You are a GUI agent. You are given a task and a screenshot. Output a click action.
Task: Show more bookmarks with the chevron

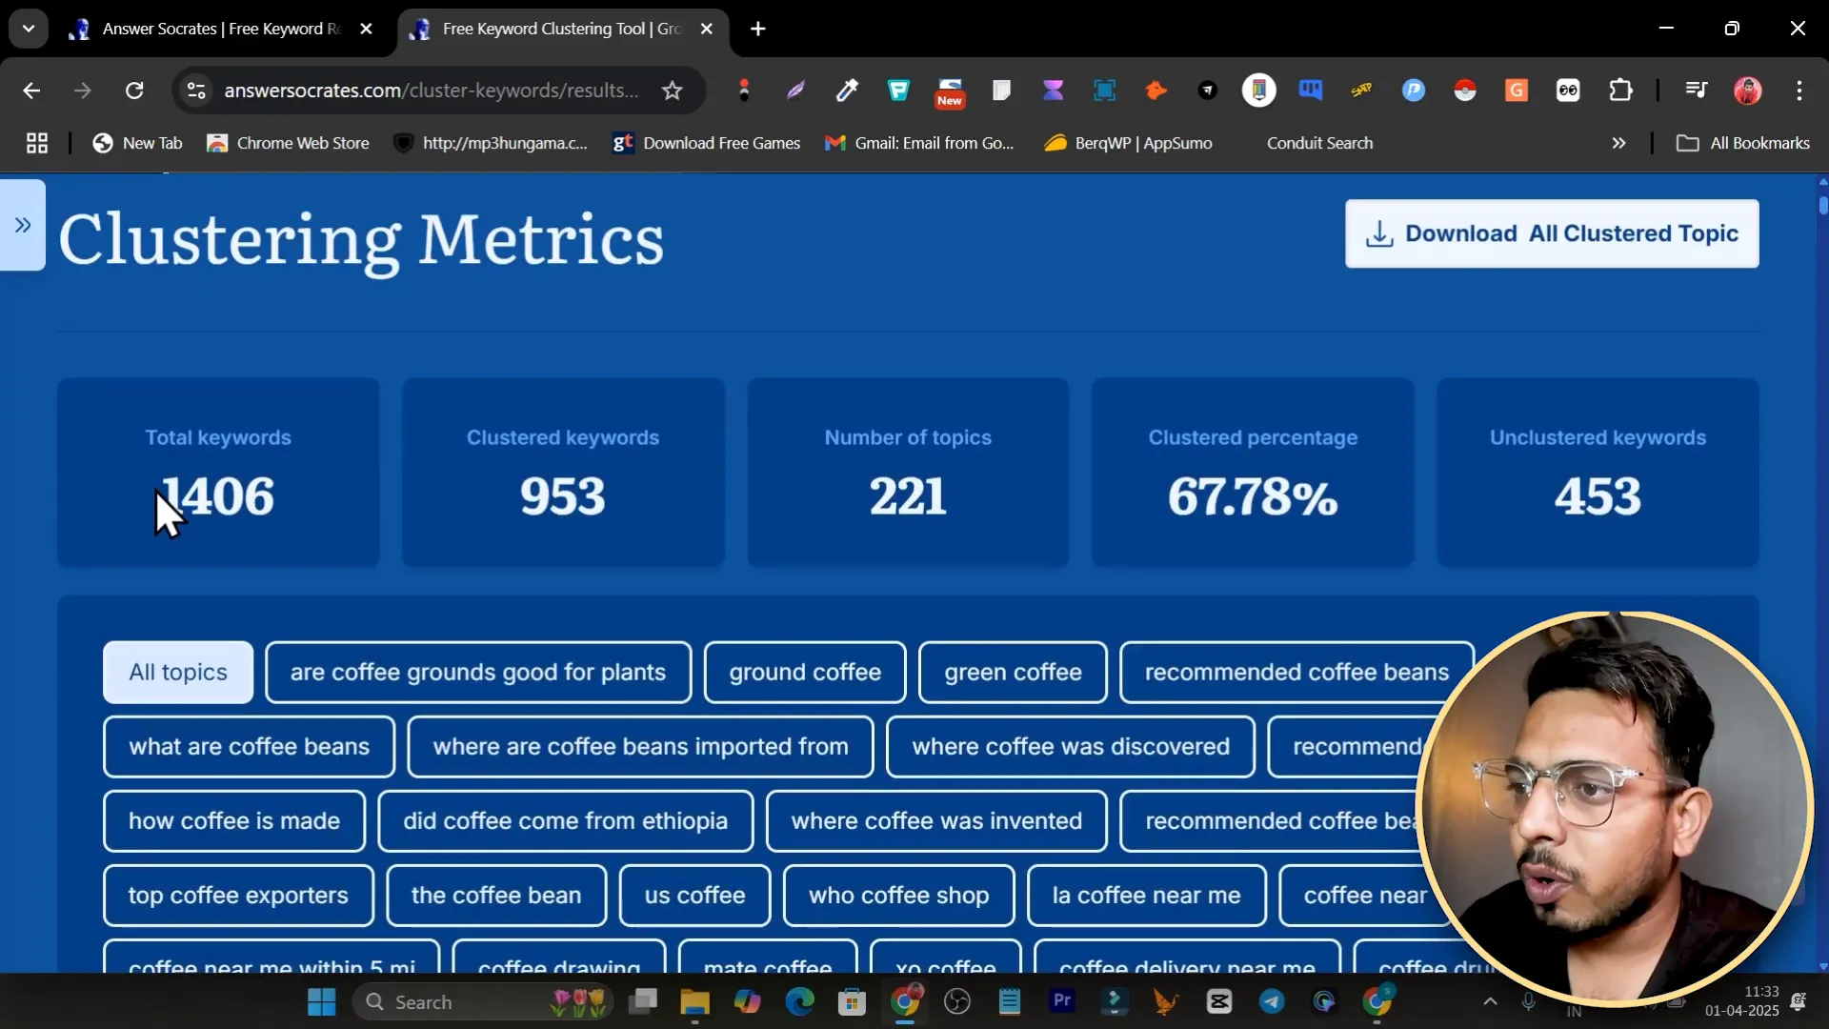pyautogui.click(x=1618, y=143)
